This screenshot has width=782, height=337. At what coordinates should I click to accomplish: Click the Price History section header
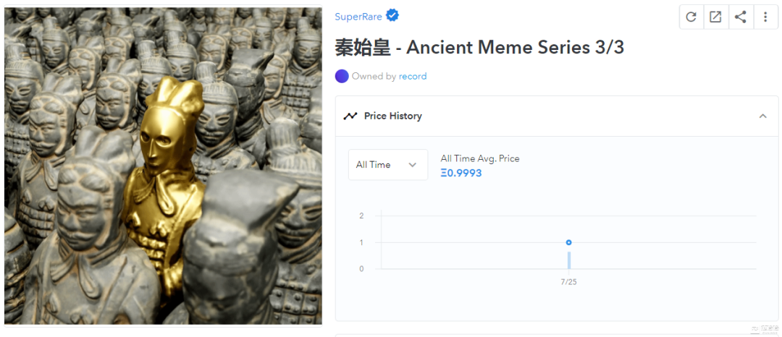[x=557, y=116]
